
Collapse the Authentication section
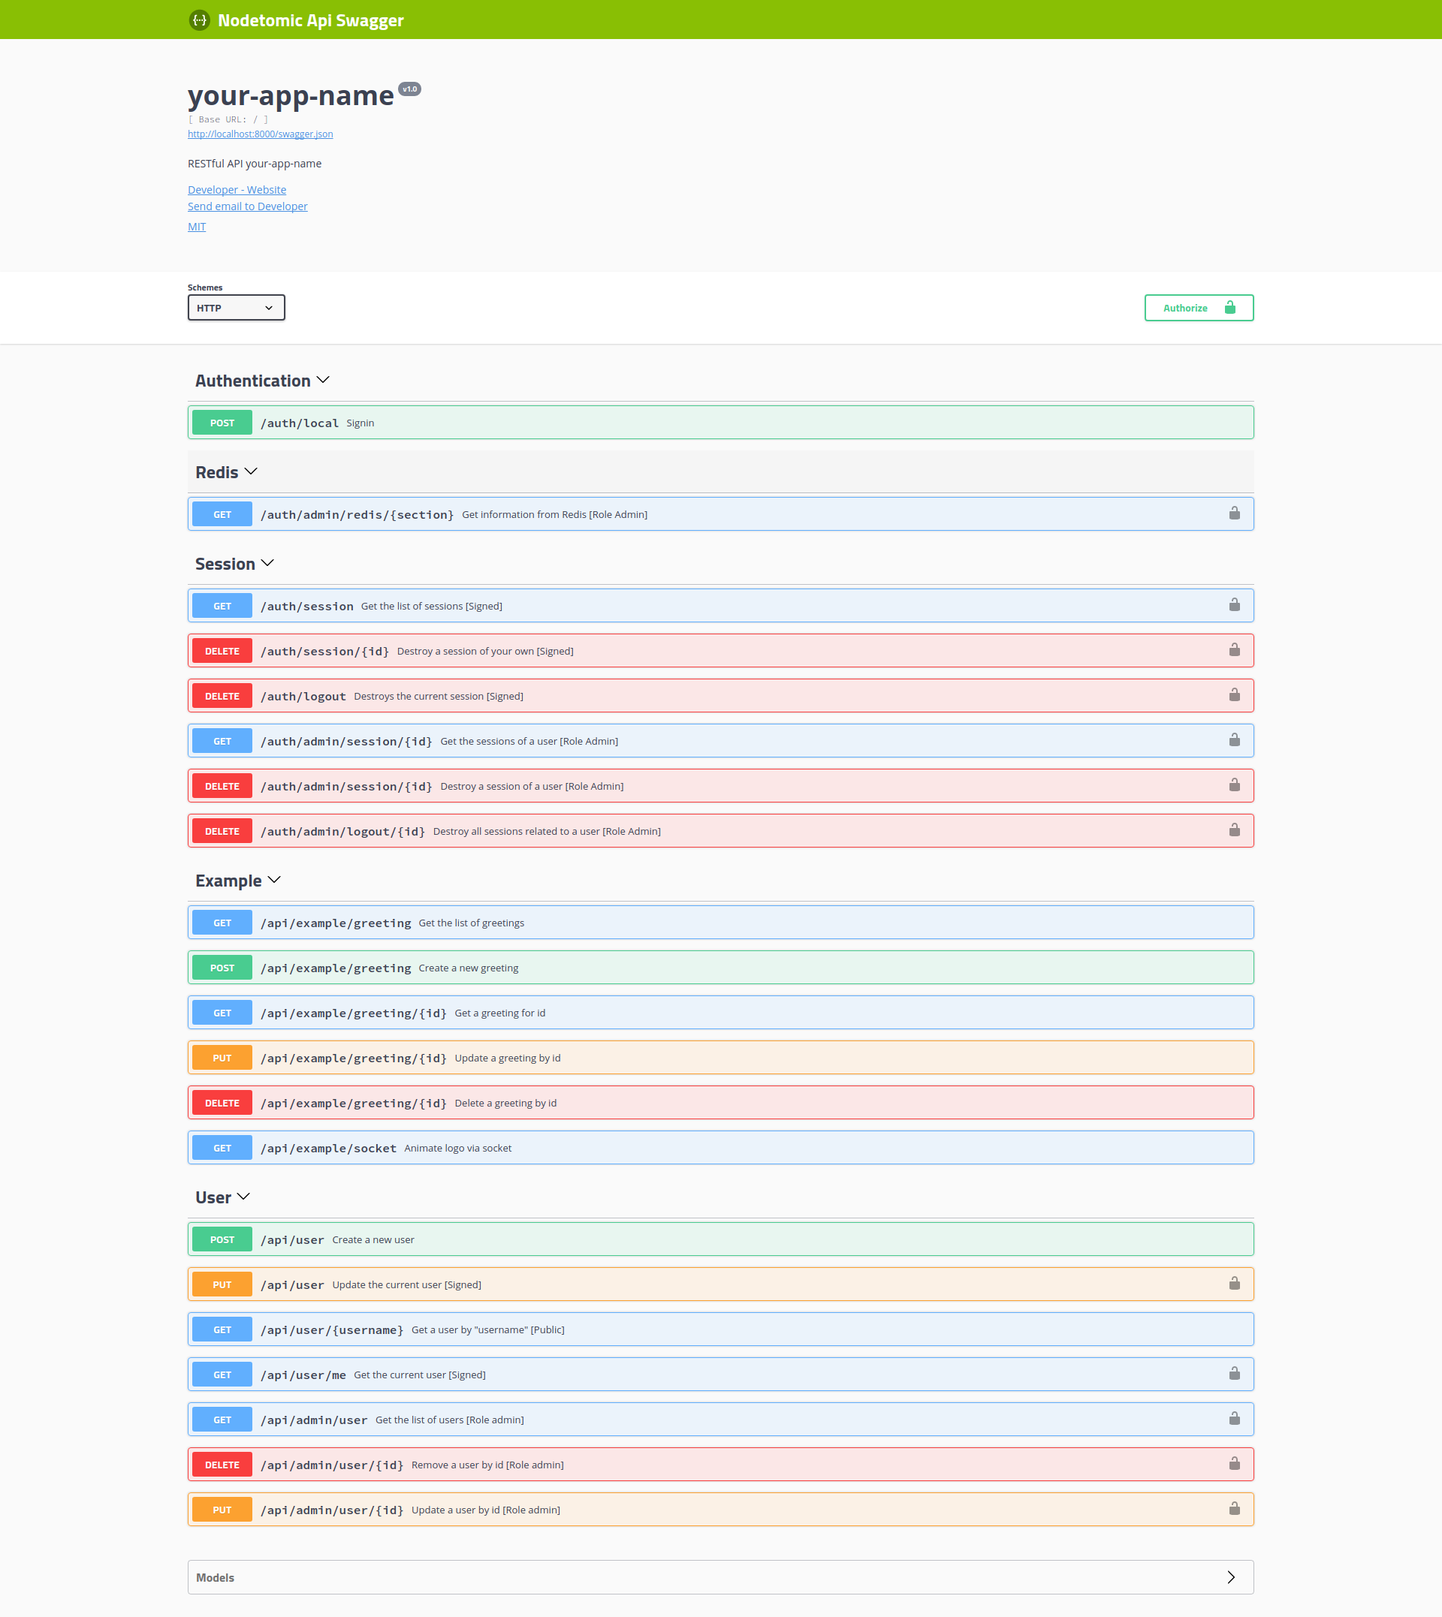tap(322, 380)
